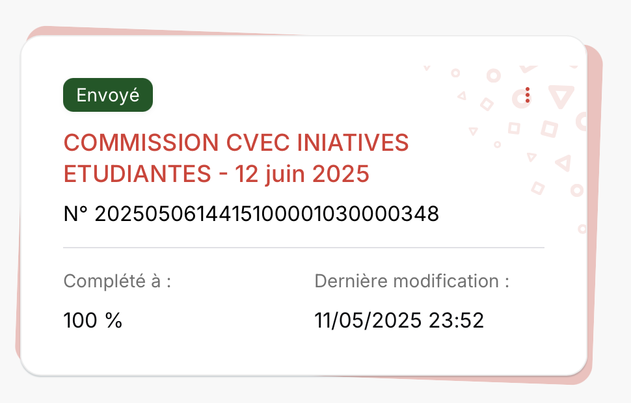Click the 'N°' prefix before the number
The image size is (631, 403).
coord(76,213)
